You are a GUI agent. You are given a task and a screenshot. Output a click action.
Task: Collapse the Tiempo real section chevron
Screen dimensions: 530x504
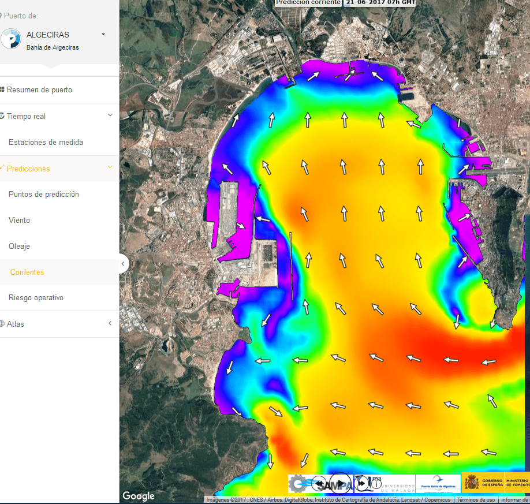[110, 116]
